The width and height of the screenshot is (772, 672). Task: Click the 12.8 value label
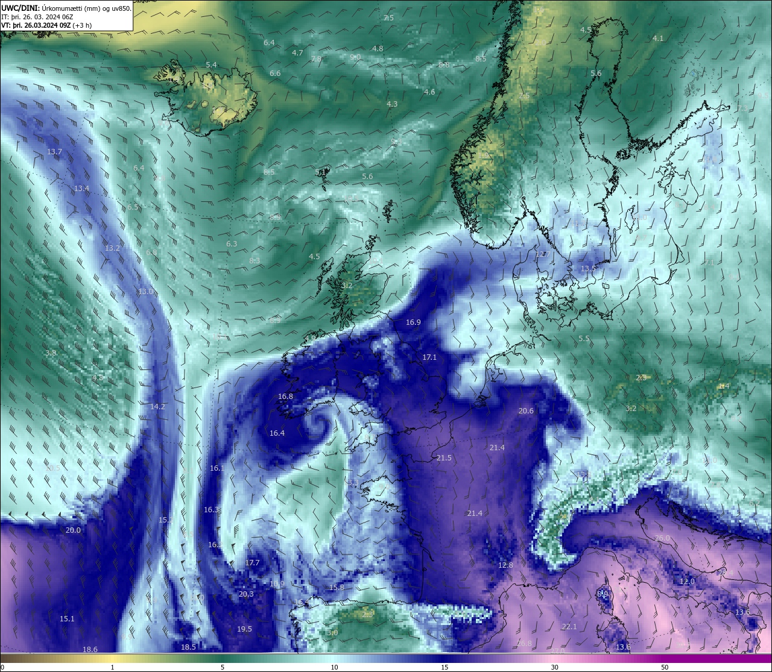(505, 565)
